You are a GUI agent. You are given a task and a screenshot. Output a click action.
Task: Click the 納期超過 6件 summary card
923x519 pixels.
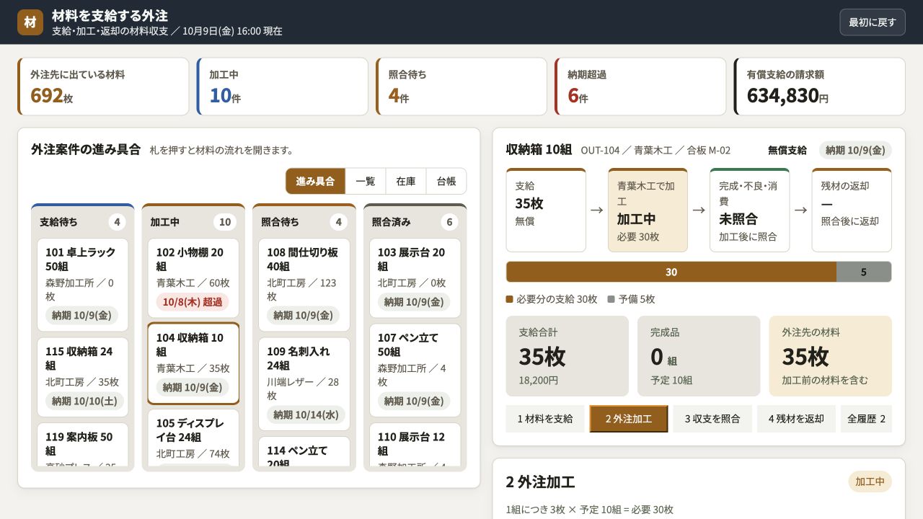pyautogui.click(x=640, y=86)
